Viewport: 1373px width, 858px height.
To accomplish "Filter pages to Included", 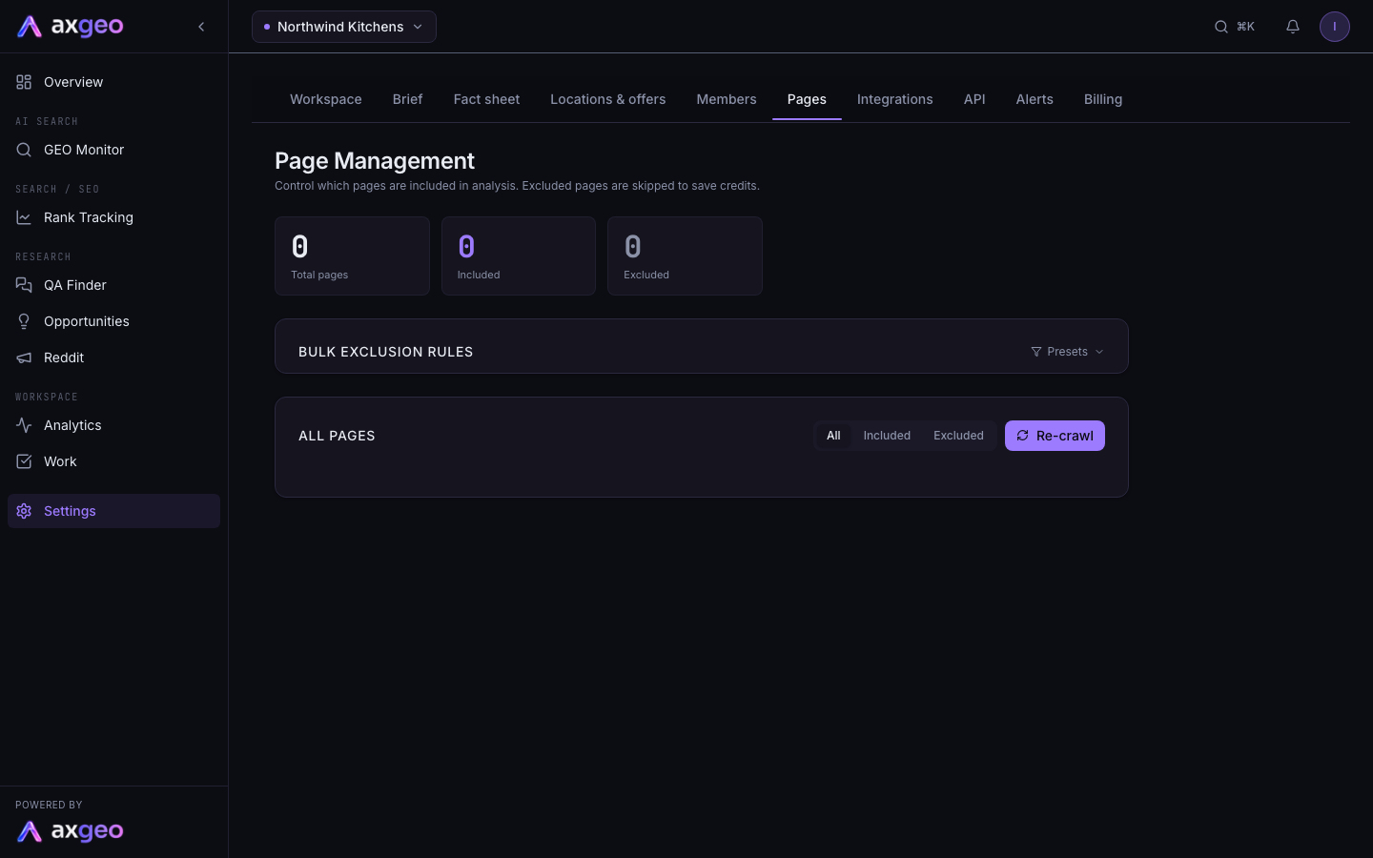I will tap(887, 436).
